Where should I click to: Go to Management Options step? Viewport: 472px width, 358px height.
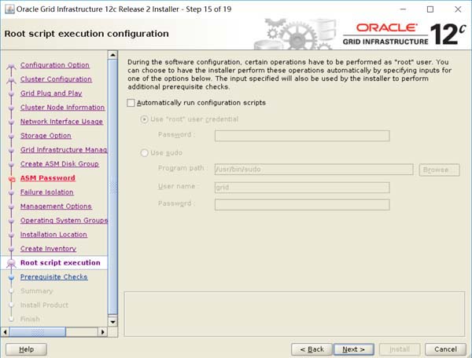pos(56,206)
